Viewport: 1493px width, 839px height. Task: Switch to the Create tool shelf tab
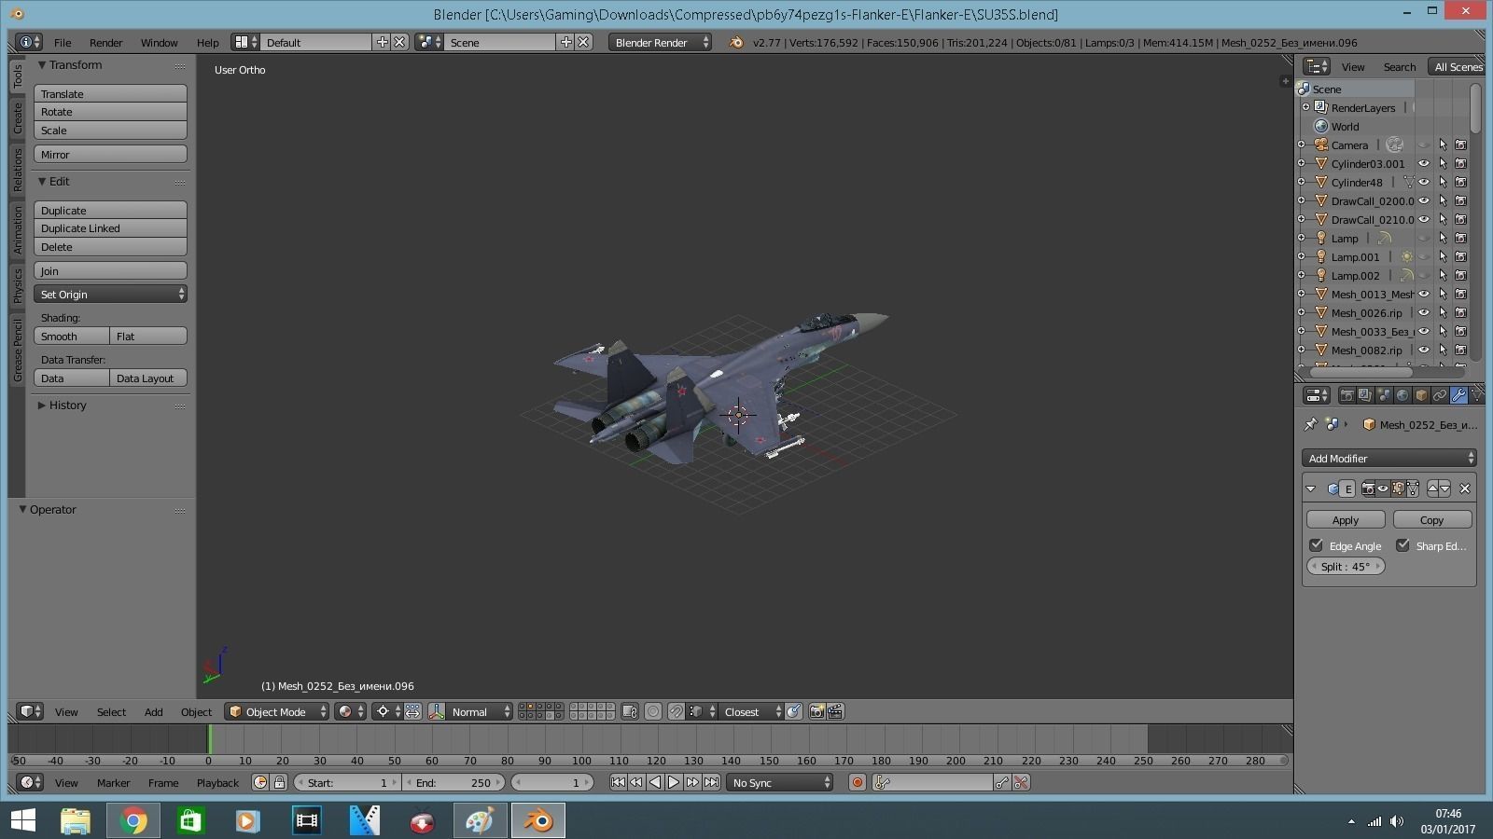17,118
